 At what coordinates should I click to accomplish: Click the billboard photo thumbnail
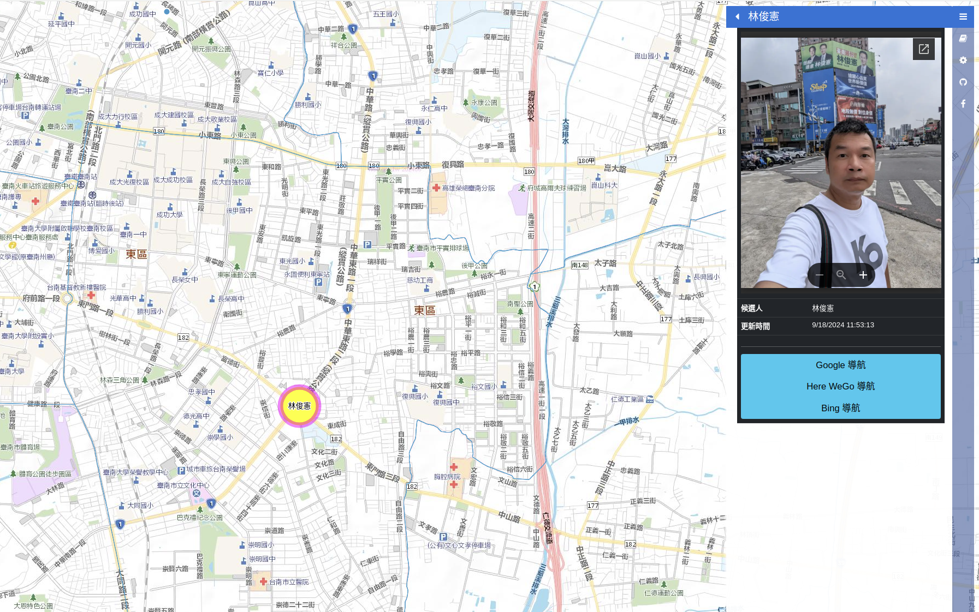(x=840, y=163)
